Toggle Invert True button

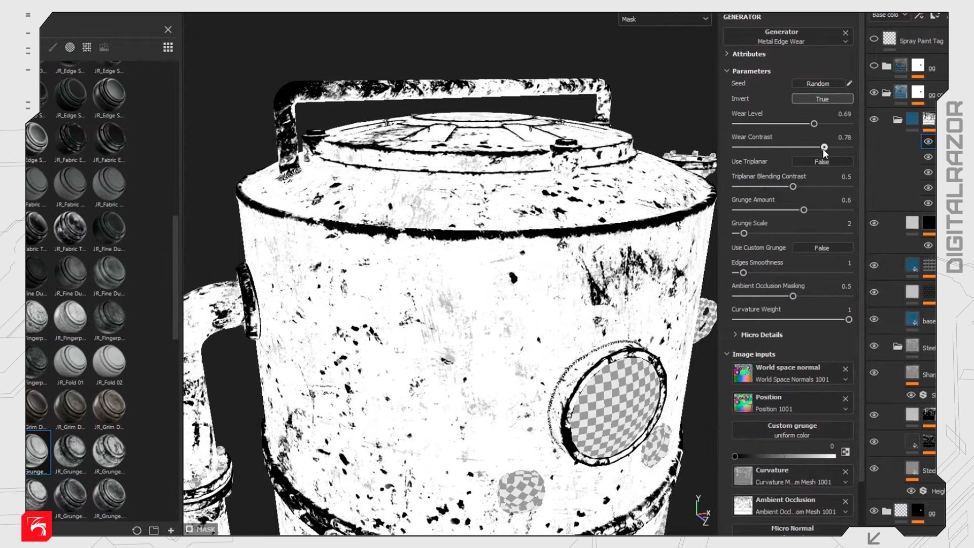coord(822,99)
